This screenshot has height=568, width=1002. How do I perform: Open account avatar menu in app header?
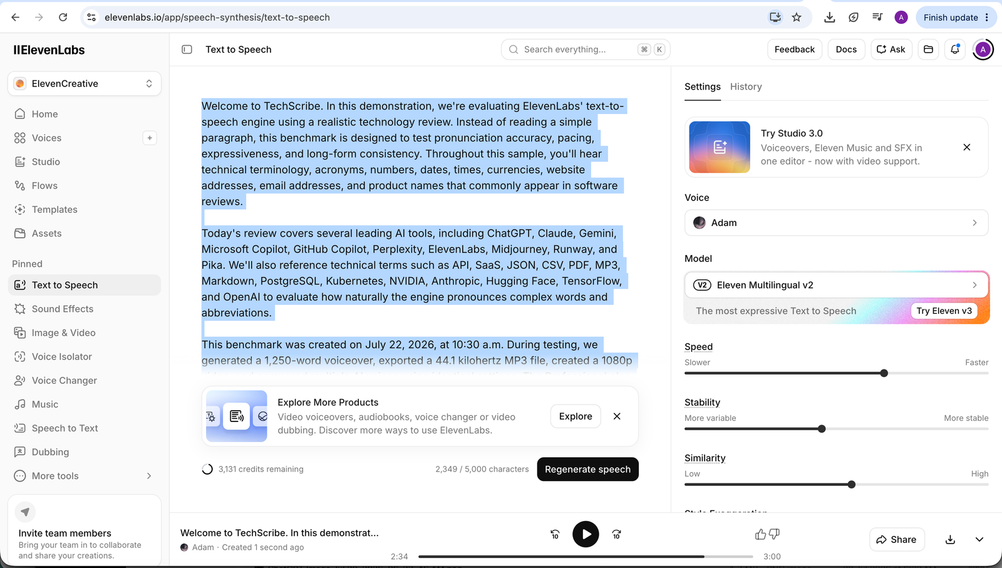coord(983,49)
